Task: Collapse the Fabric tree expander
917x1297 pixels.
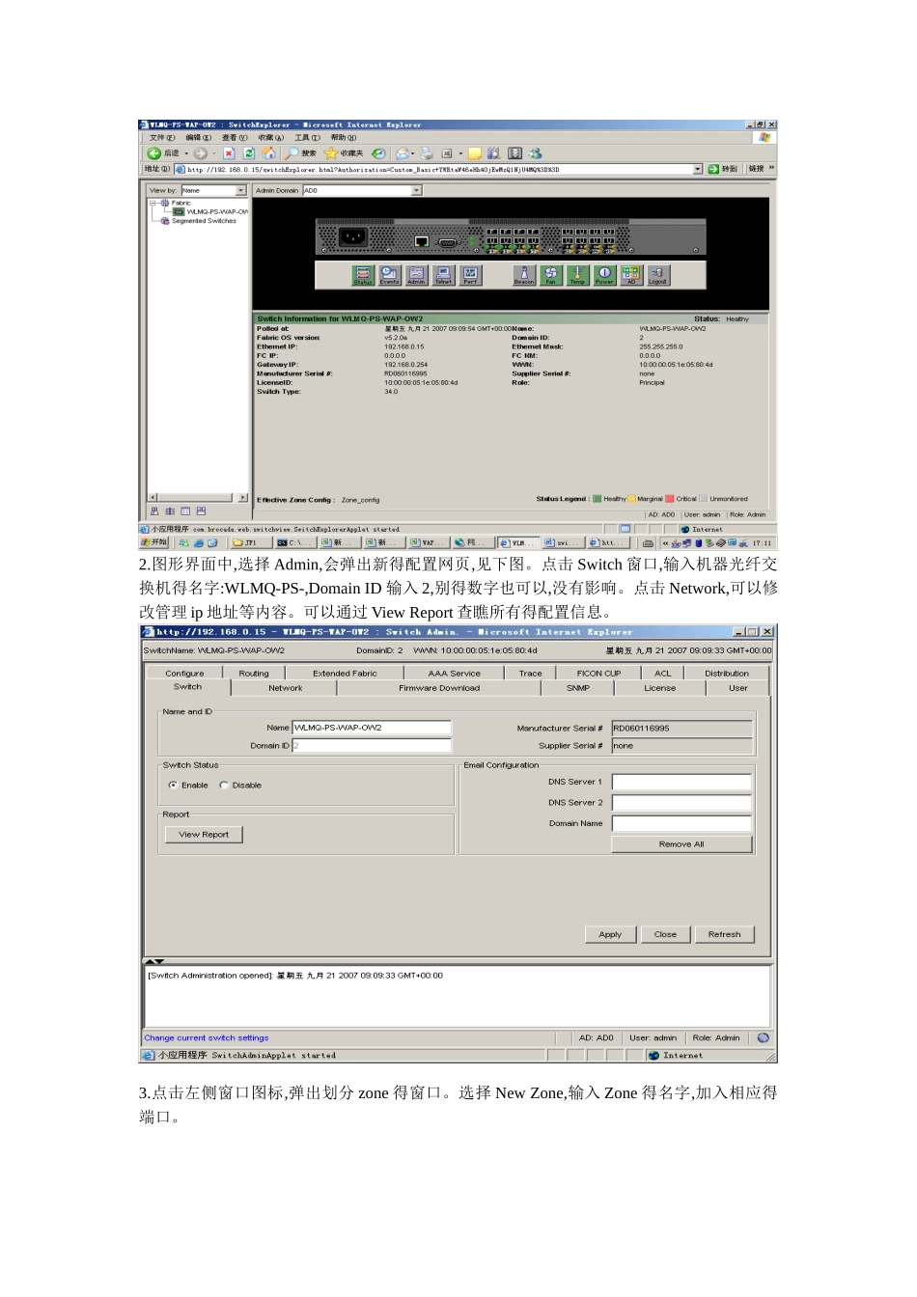Action: click(x=153, y=203)
